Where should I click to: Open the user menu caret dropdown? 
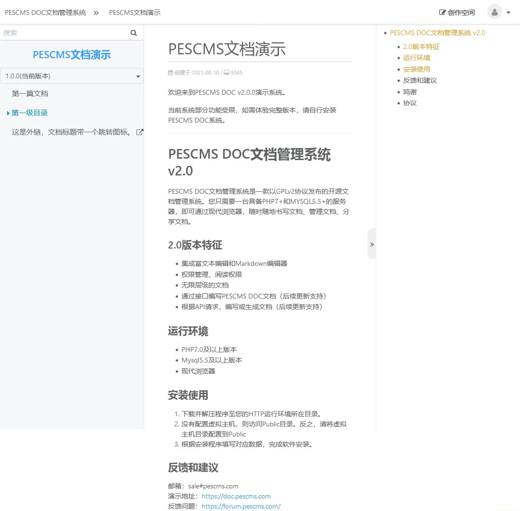click(508, 12)
